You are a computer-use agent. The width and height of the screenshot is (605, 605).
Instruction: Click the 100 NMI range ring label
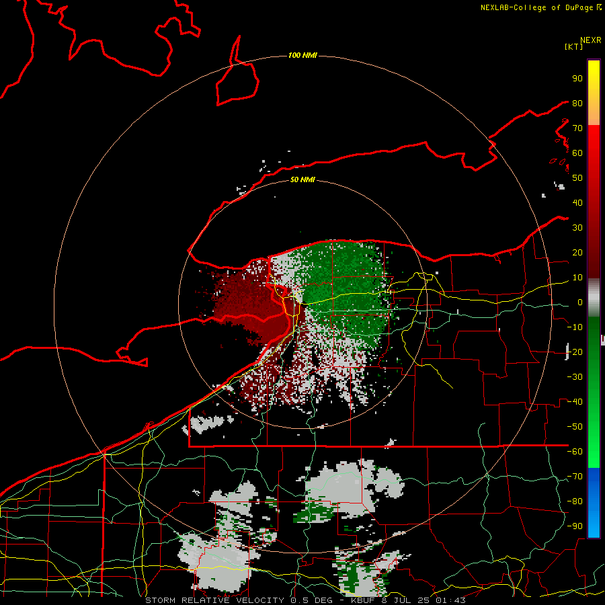(x=302, y=56)
